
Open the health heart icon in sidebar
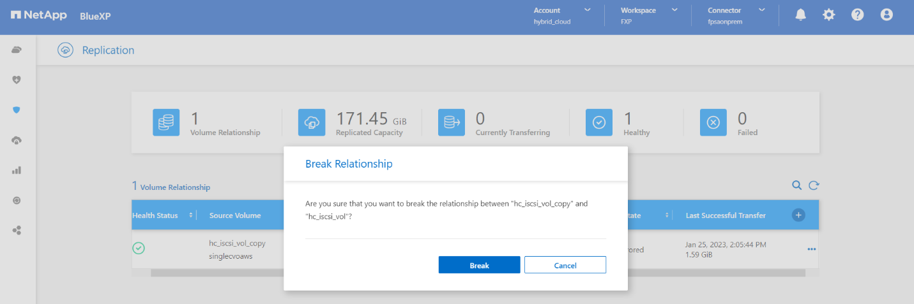pyautogui.click(x=17, y=80)
